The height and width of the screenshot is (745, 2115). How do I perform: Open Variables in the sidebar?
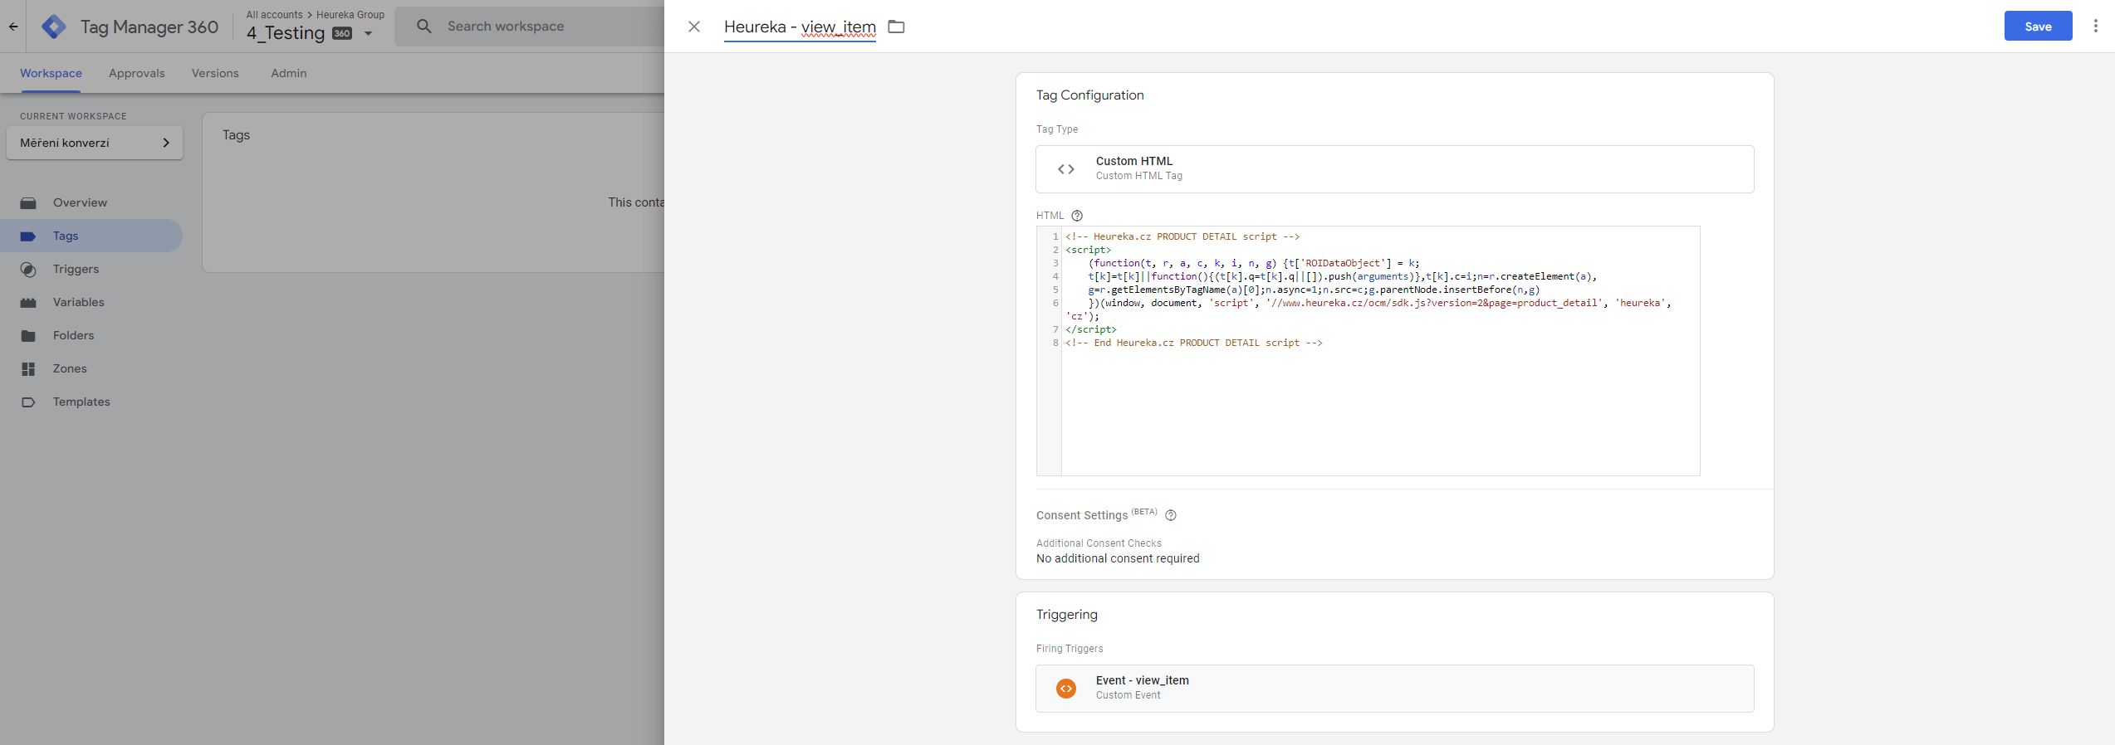coord(91,302)
